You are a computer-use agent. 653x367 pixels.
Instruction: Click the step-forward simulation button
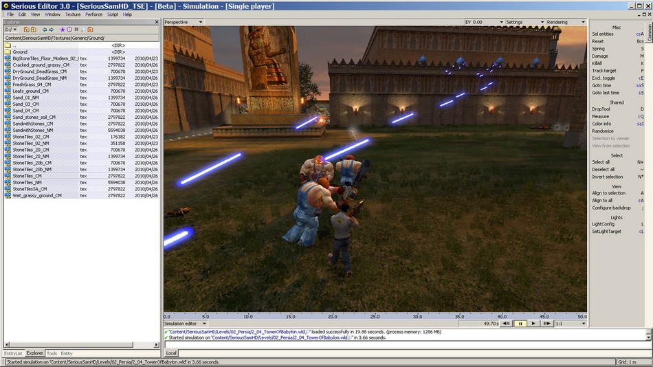(x=546, y=323)
